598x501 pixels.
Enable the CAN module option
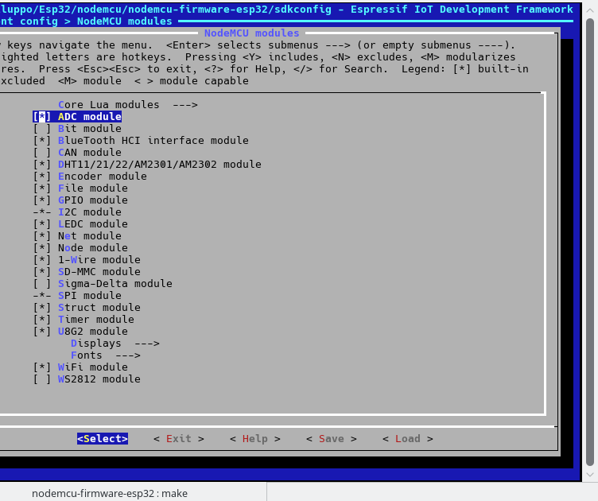tap(42, 153)
